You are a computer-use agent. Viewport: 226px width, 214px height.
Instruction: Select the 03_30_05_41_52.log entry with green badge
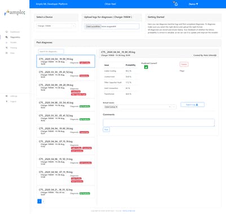point(65,118)
